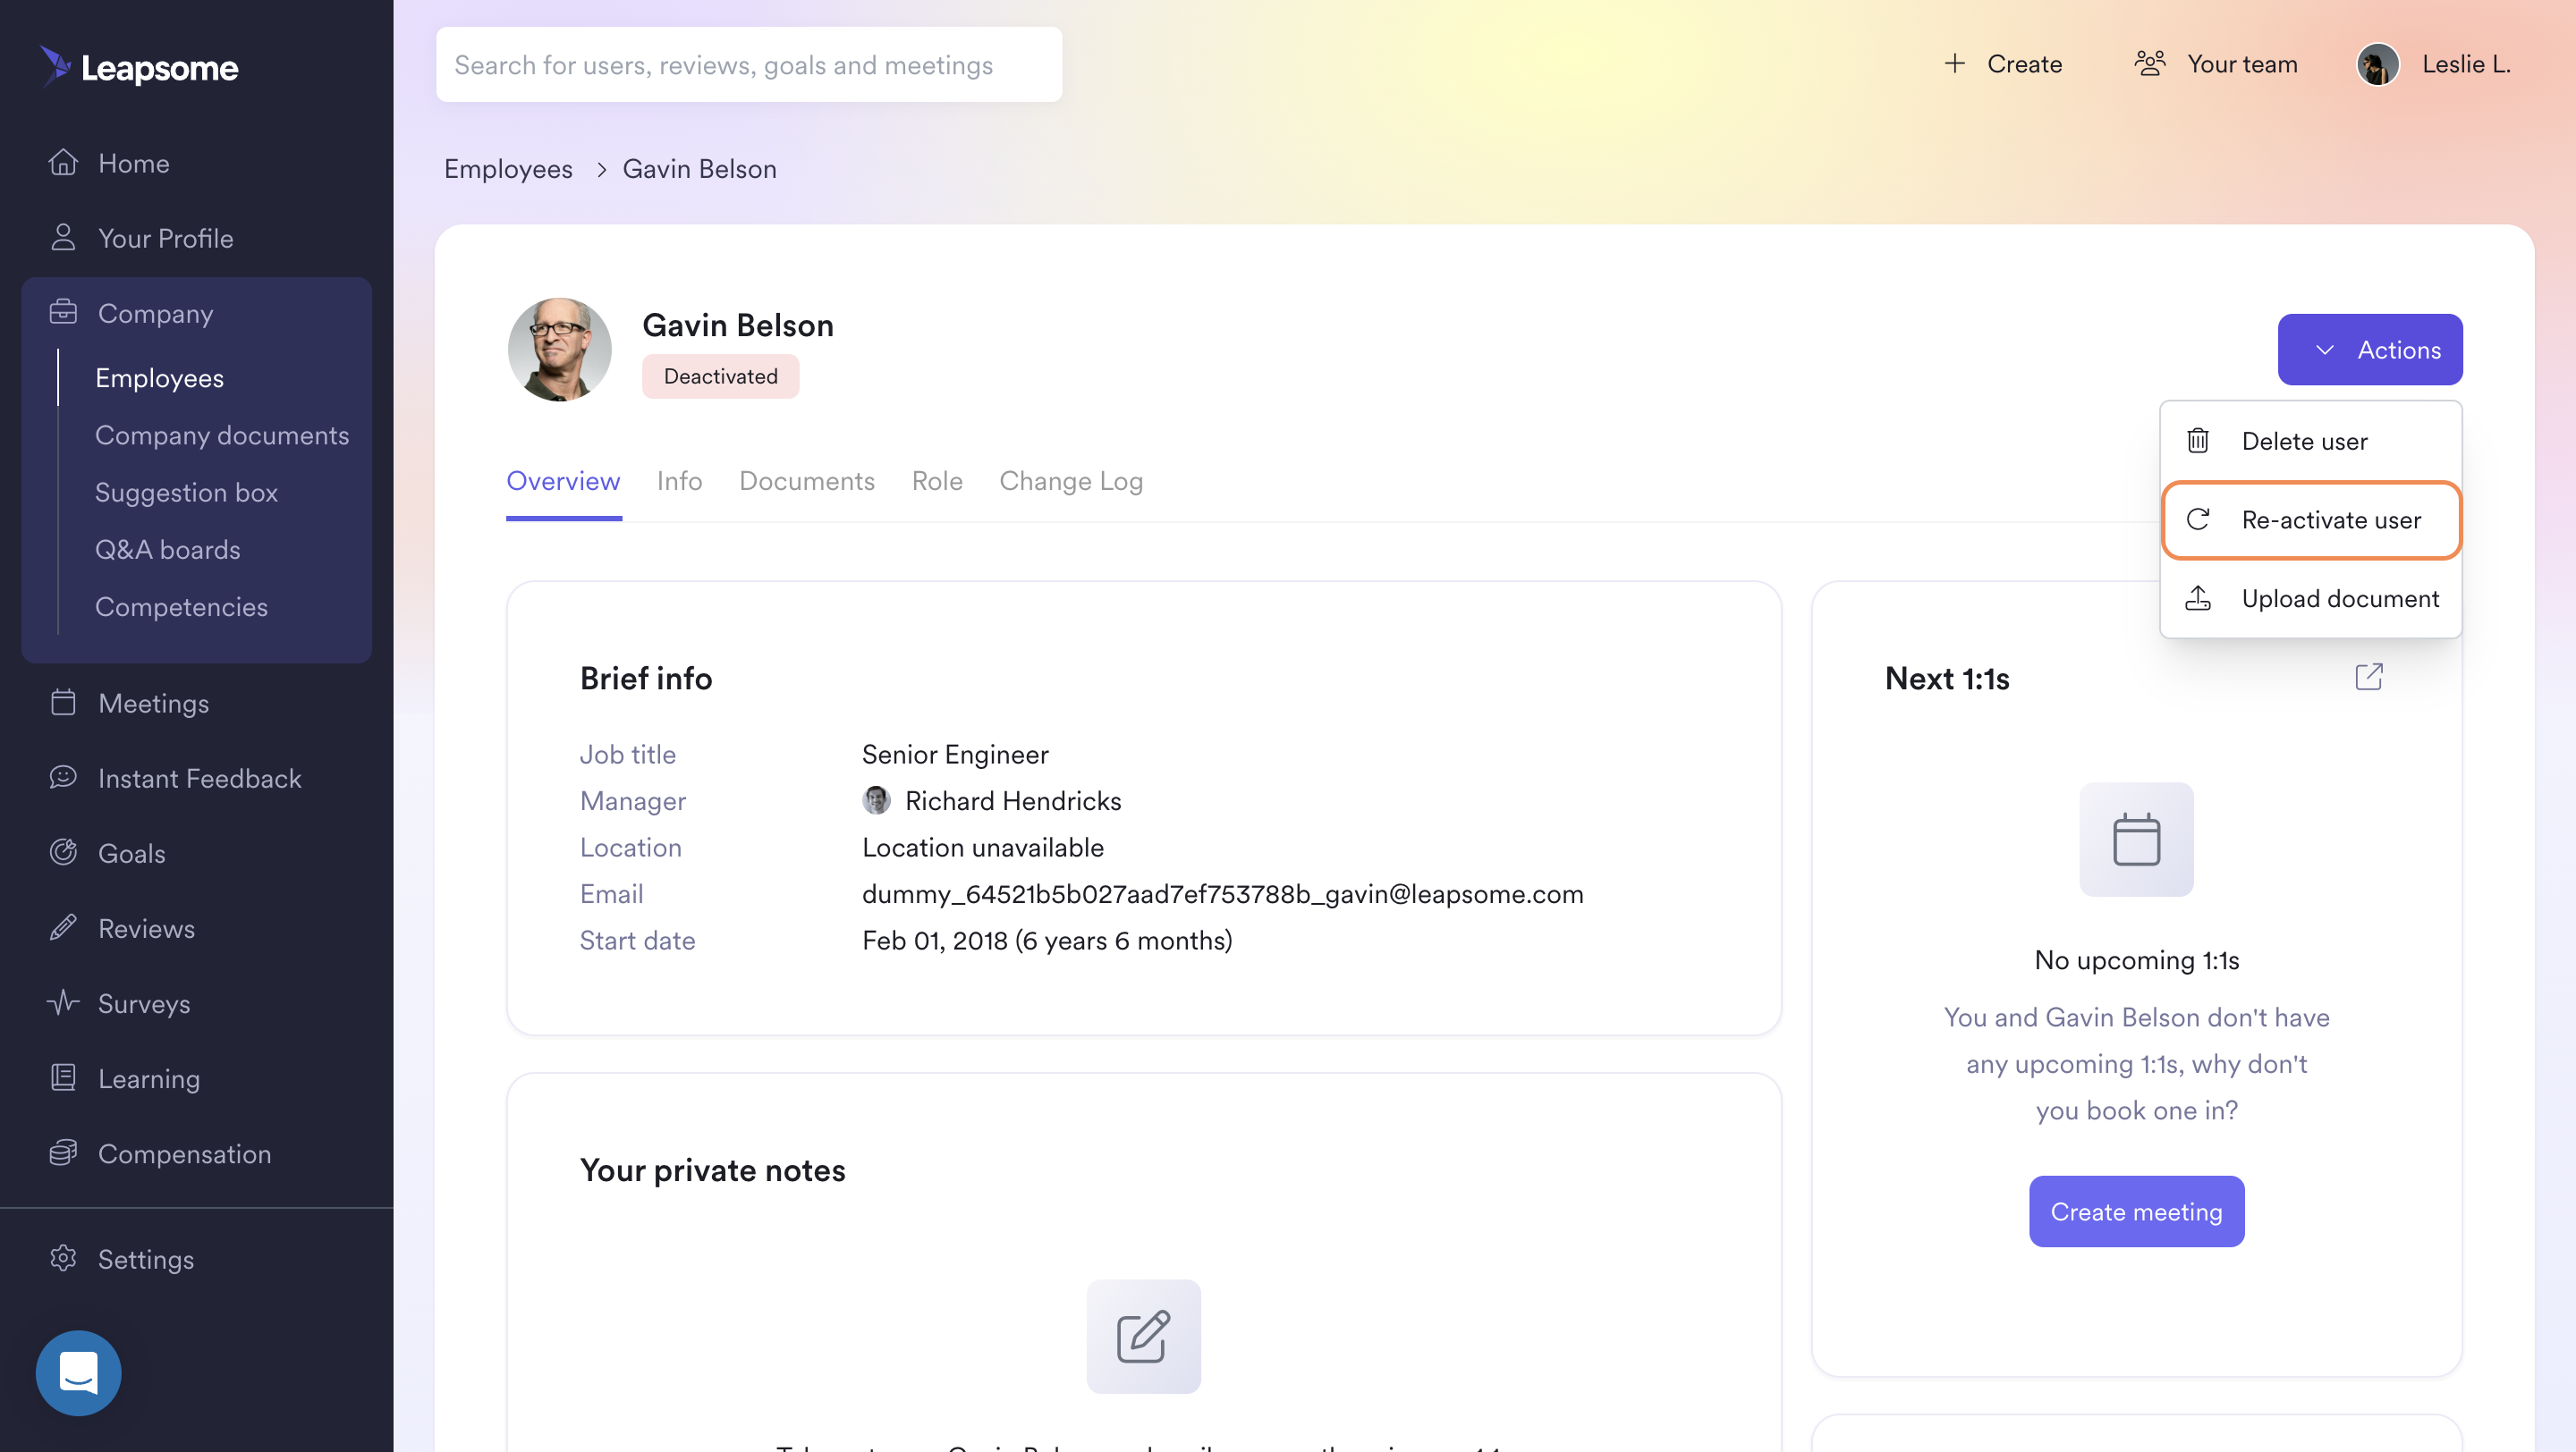Choose Upload document from menu
This screenshot has width=2576, height=1452.
(x=2310, y=597)
